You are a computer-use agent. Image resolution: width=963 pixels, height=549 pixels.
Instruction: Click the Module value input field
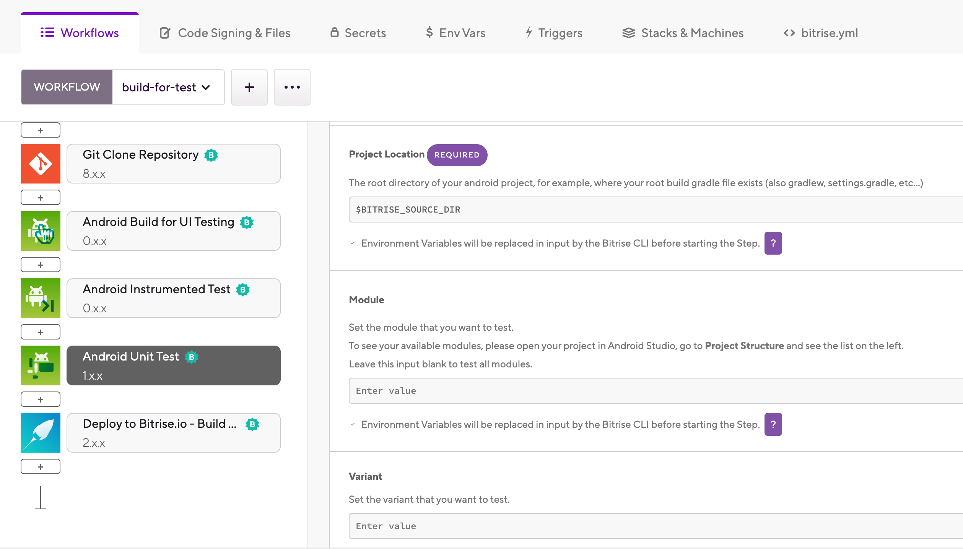tap(656, 391)
